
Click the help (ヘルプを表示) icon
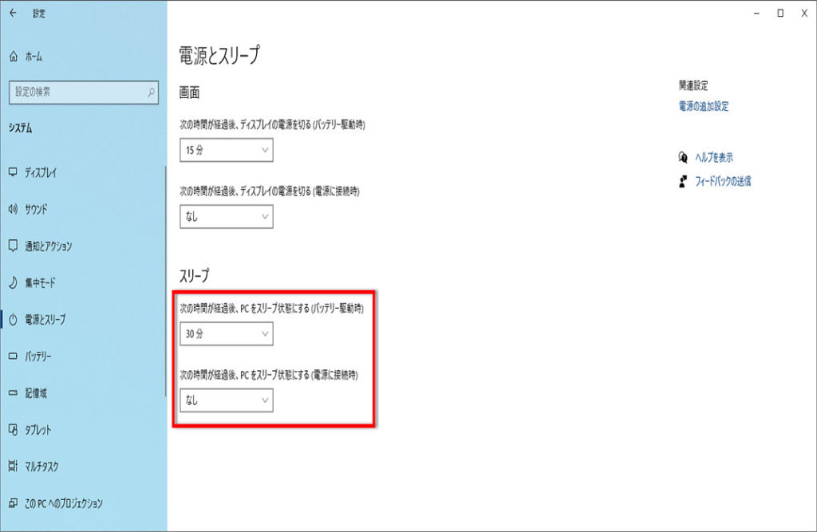682,157
